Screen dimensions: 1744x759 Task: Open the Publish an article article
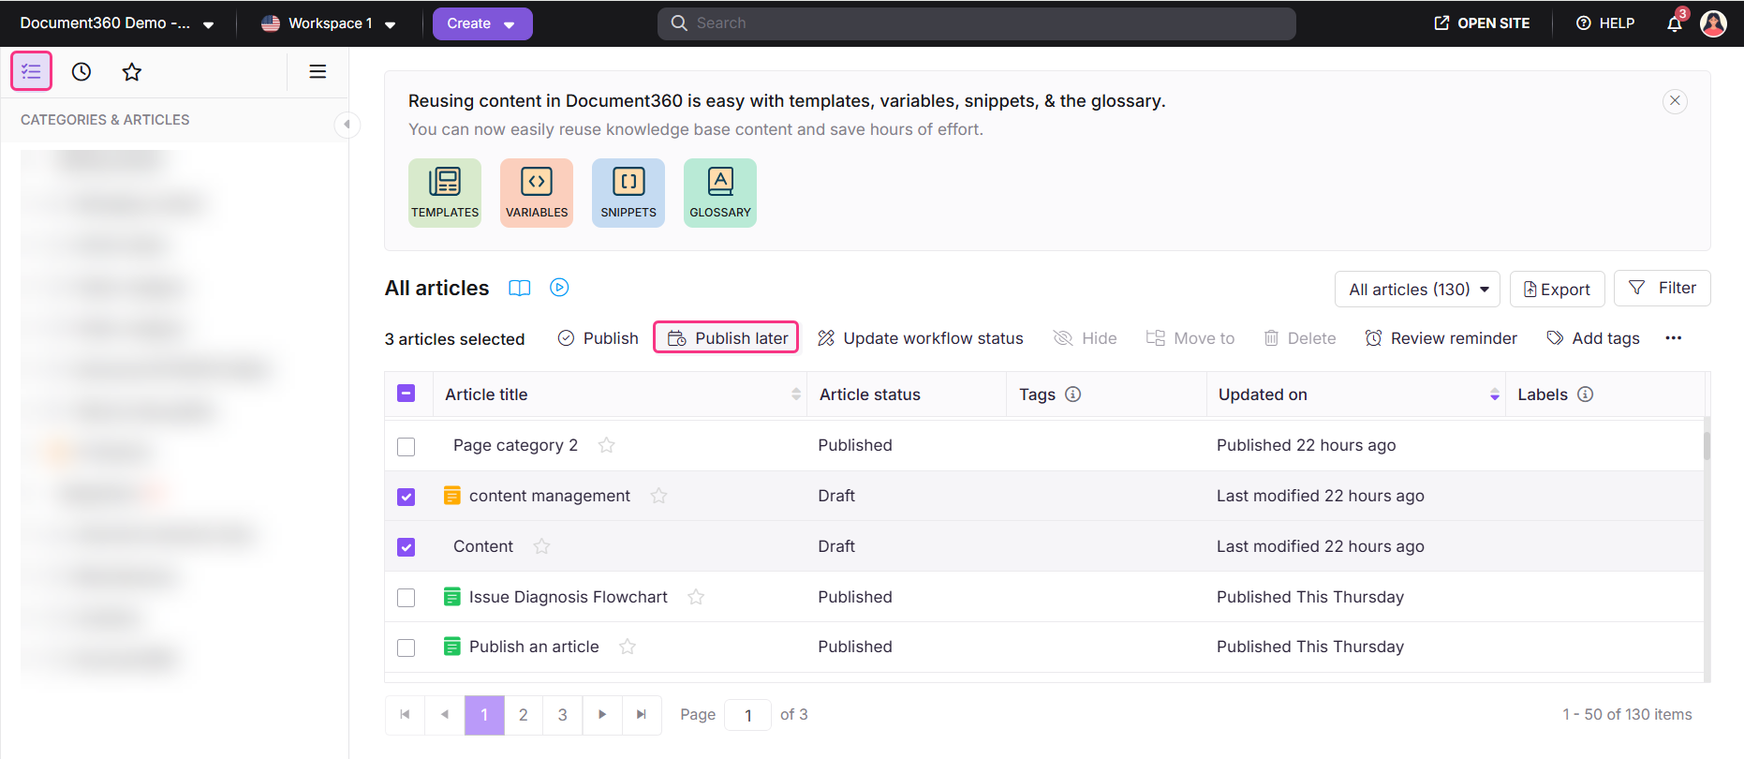(534, 647)
